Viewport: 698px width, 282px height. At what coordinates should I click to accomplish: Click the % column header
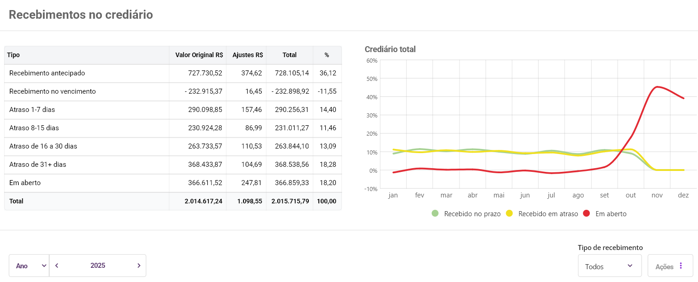pyautogui.click(x=327, y=55)
